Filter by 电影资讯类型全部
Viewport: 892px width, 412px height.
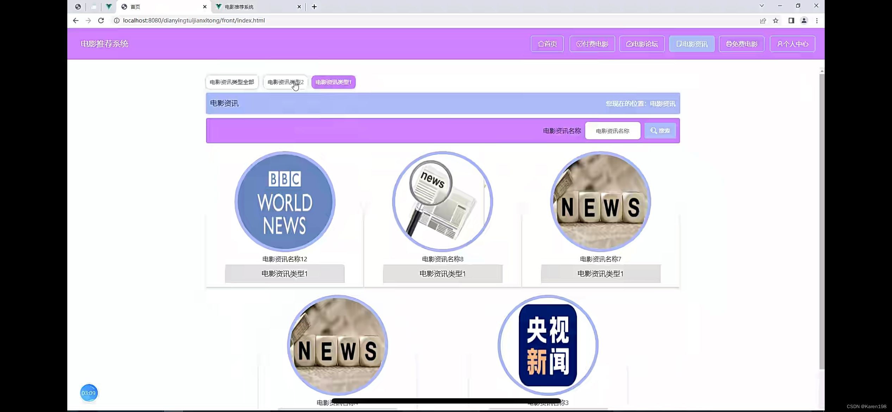click(232, 82)
